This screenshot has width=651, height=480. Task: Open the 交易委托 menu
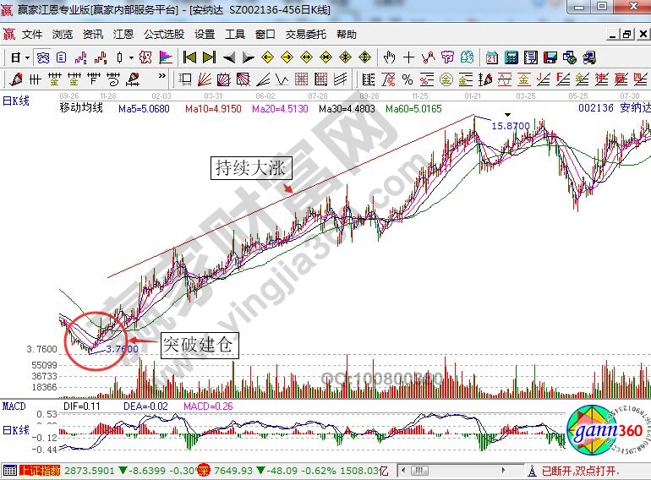click(x=305, y=35)
